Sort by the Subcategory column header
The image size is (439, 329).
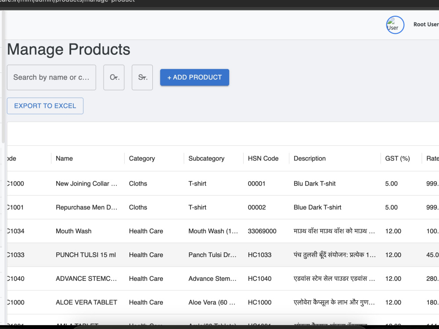pyautogui.click(x=206, y=158)
